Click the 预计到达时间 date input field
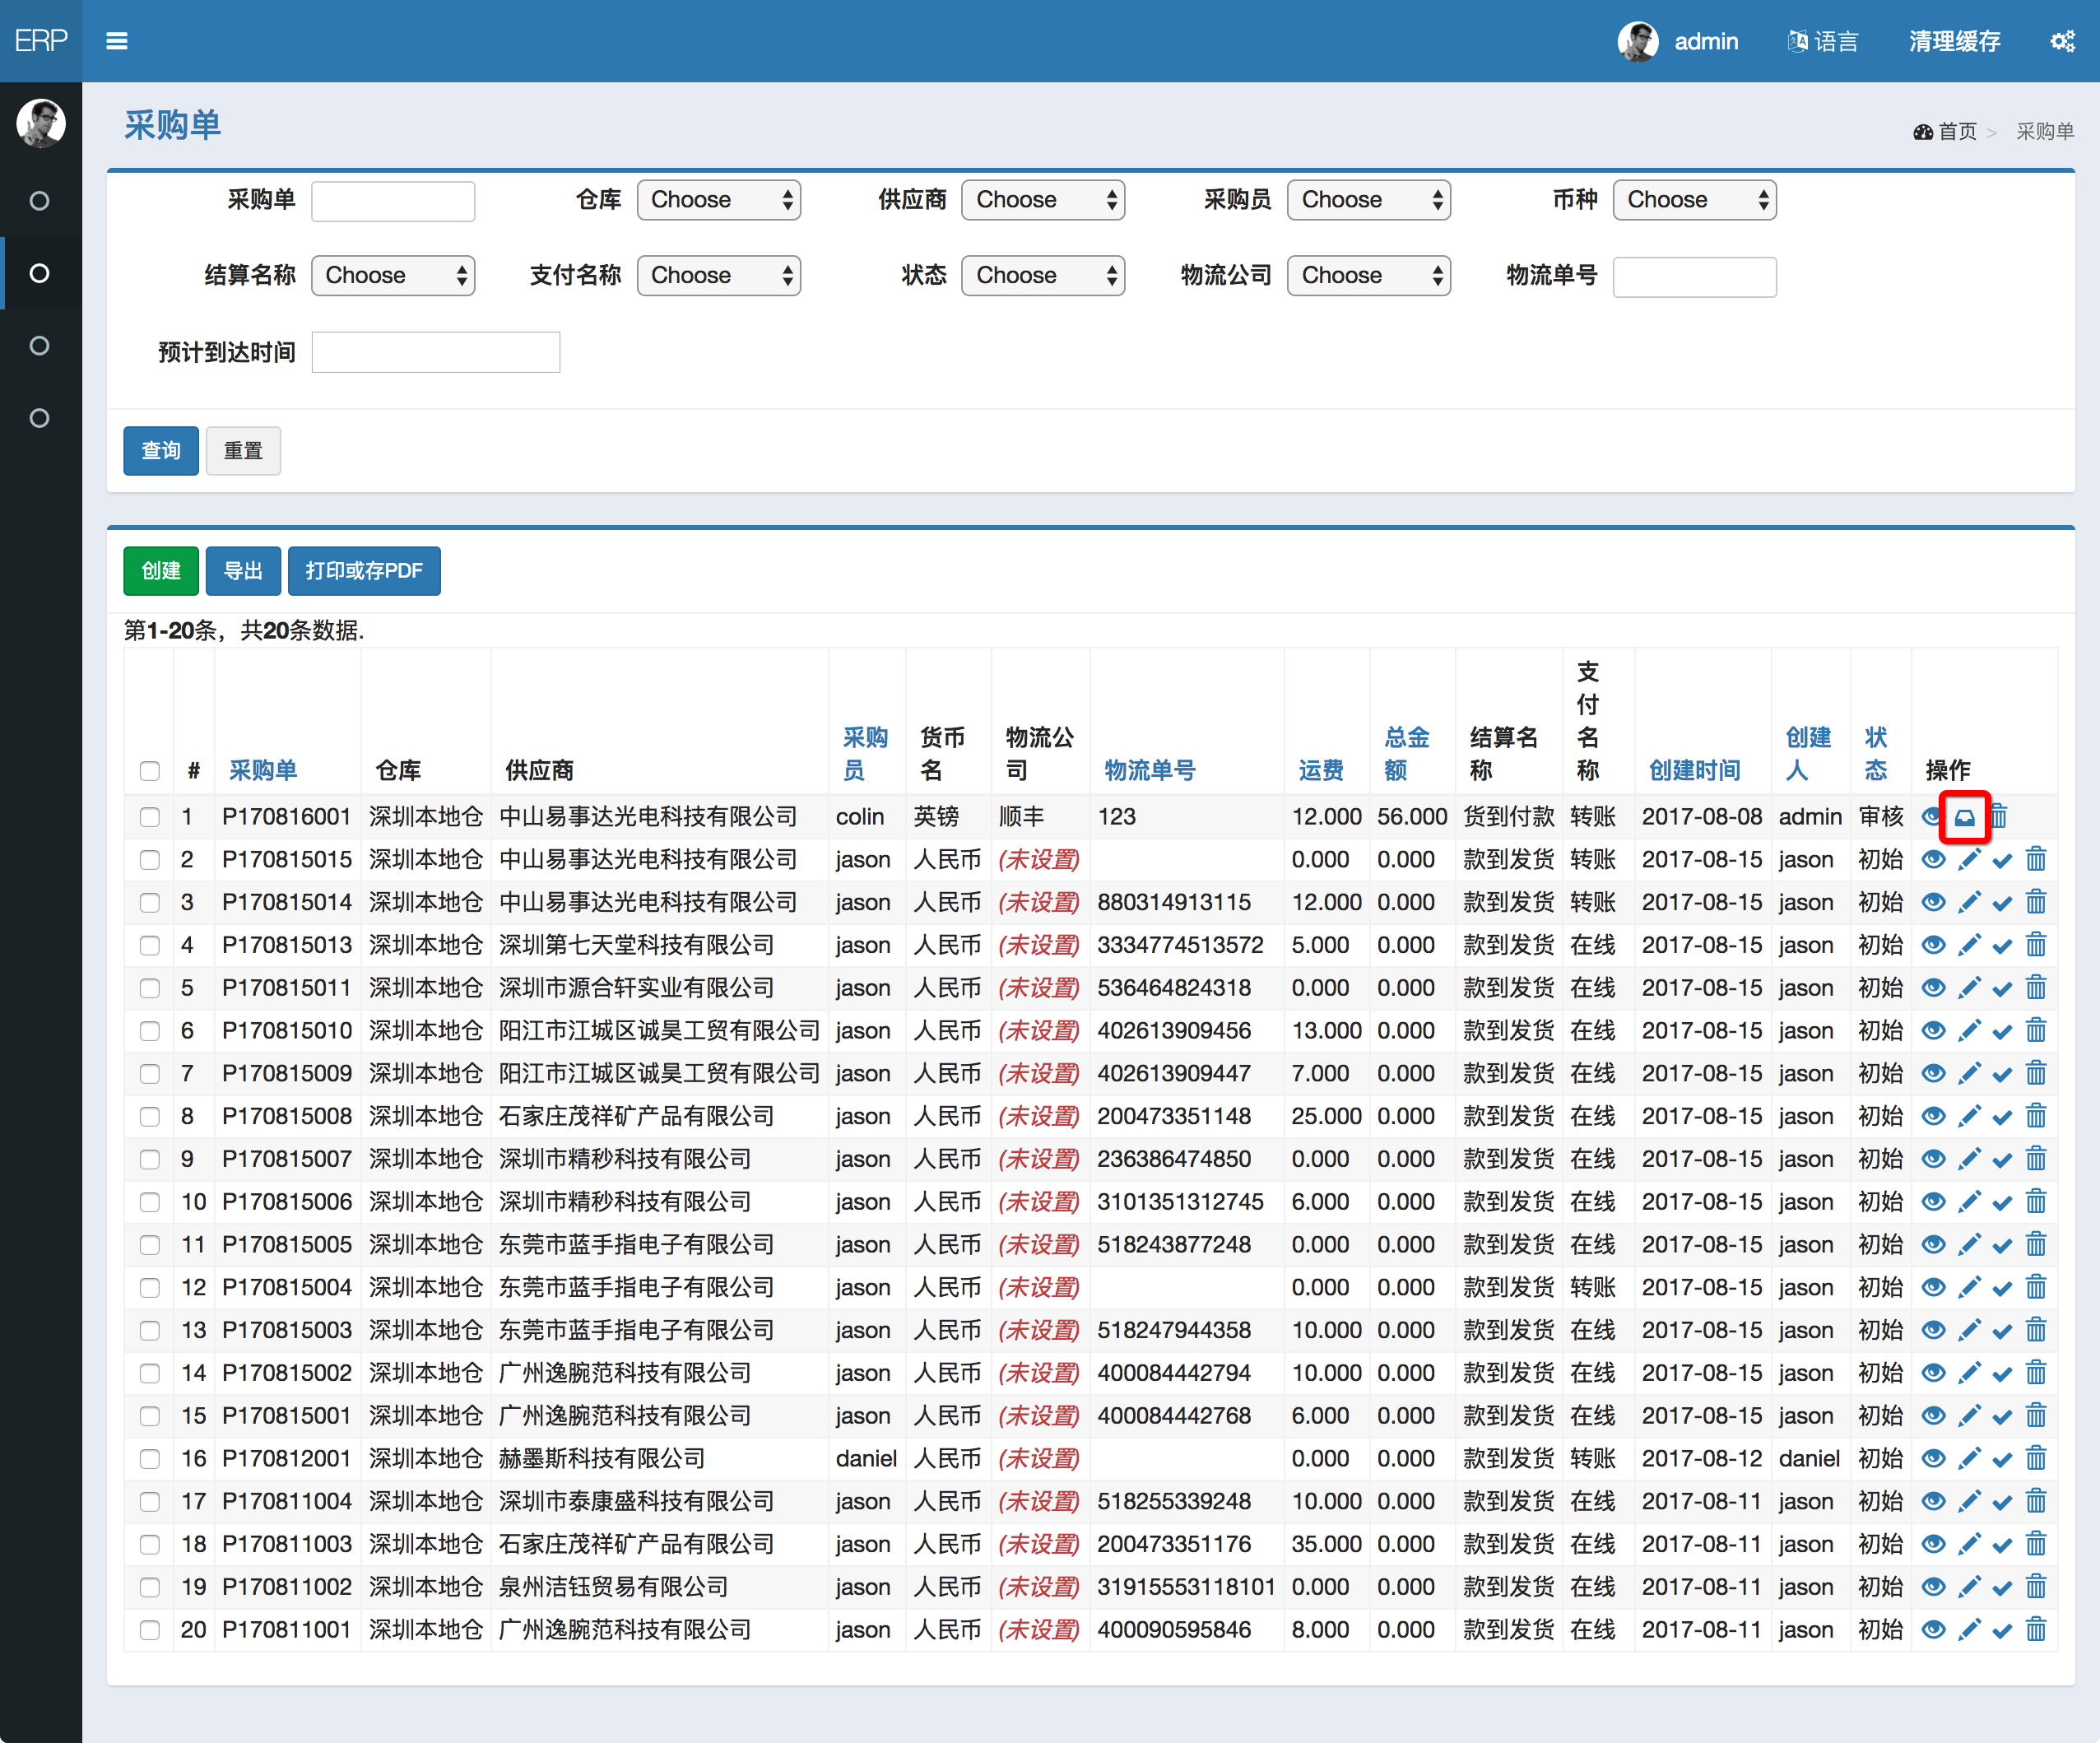The width and height of the screenshot is (2100, 1743). click(436, 353)
